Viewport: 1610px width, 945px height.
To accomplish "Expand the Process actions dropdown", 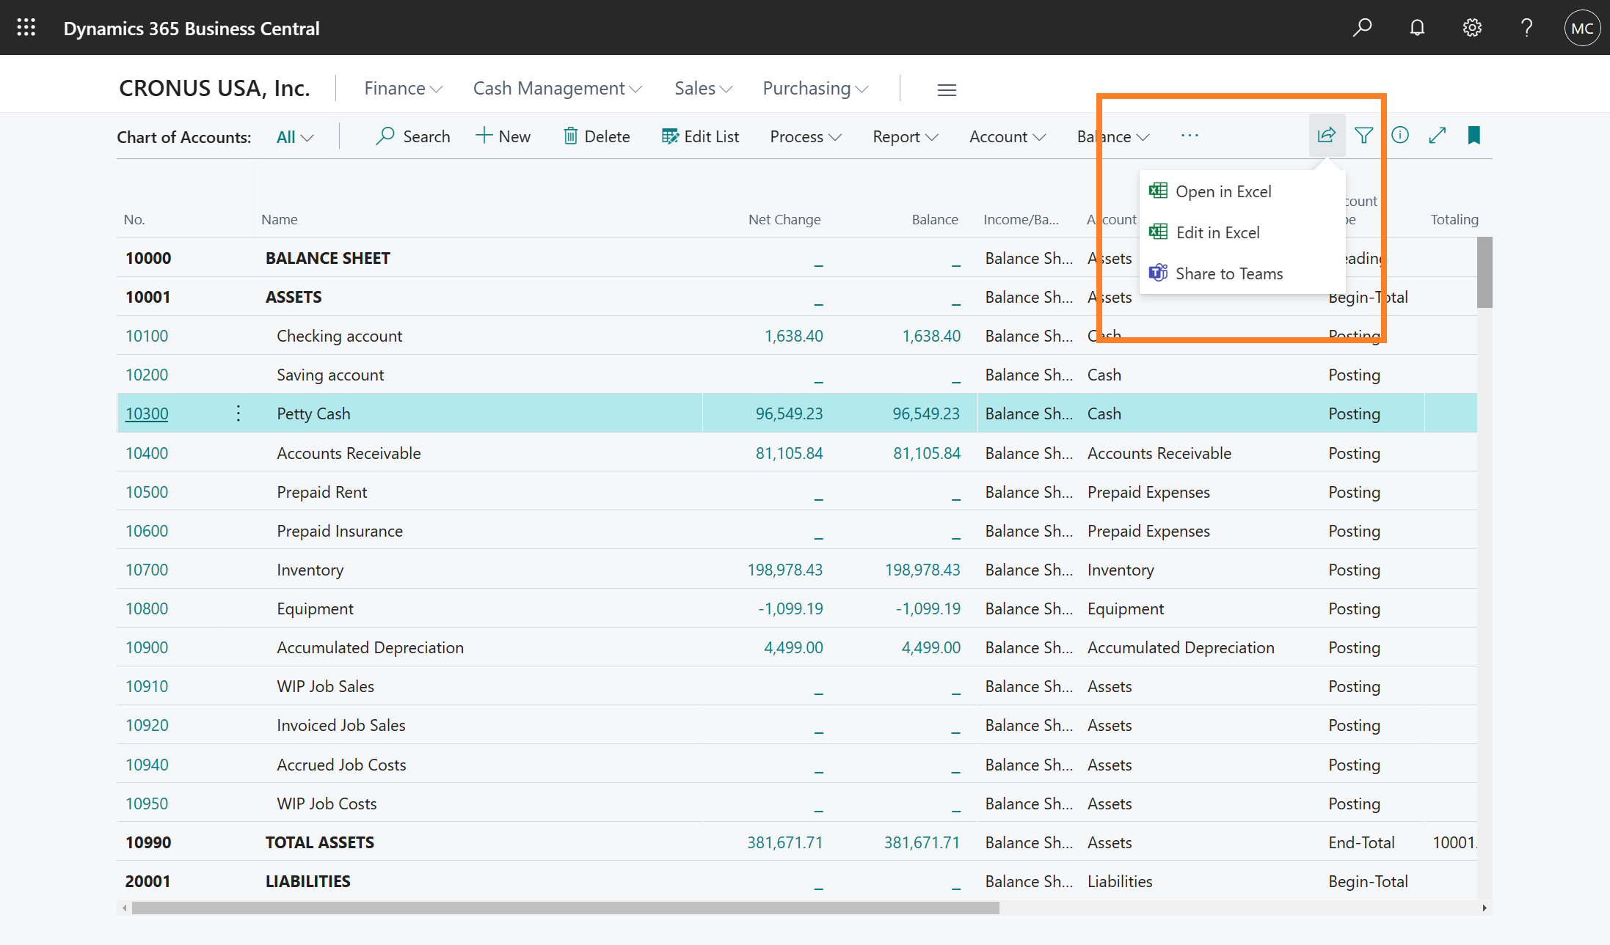I will tap(805, 136).
